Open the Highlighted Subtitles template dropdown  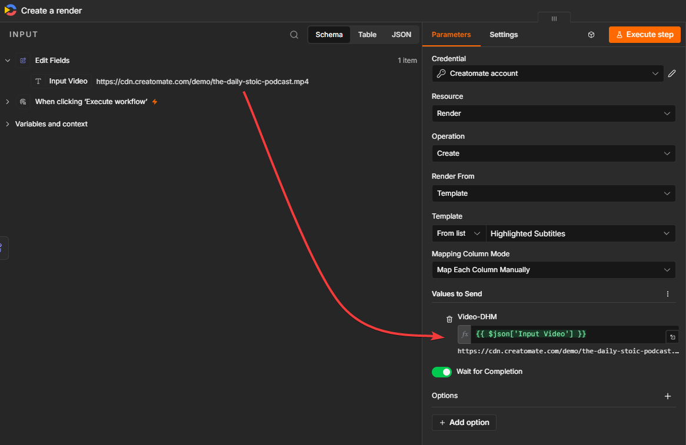coord(581,233)
